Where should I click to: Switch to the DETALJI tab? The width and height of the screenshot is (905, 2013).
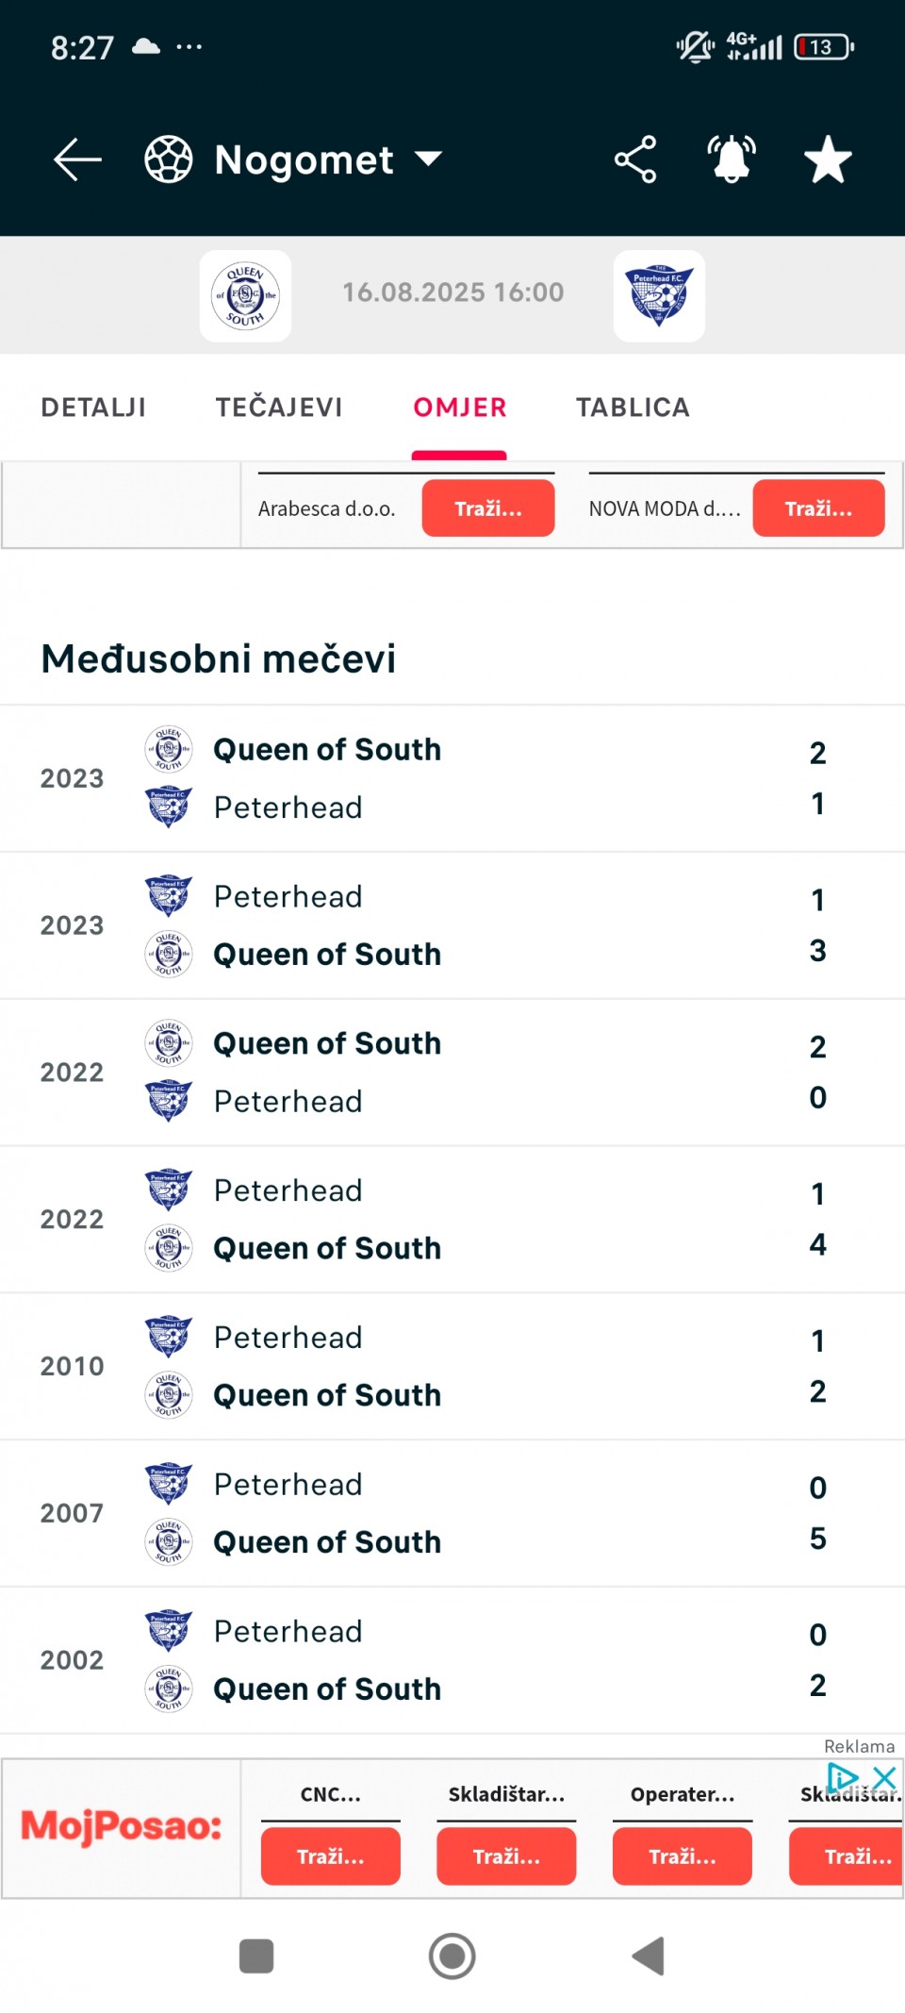[93, 408]
